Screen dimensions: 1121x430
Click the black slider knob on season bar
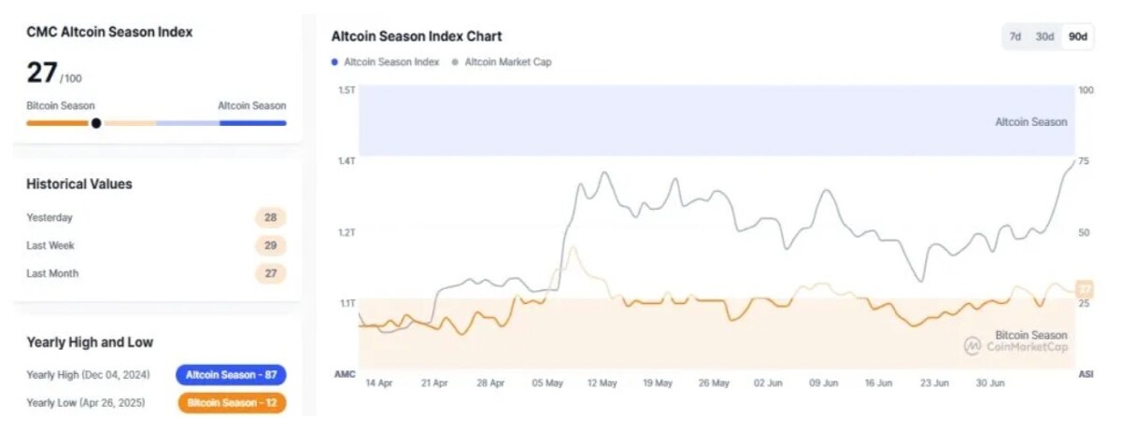pos(96,123)
